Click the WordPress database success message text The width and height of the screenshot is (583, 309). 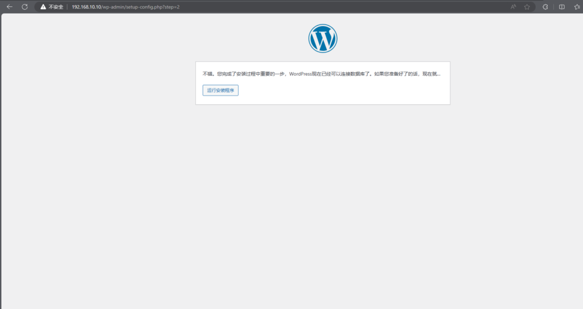[321, 74]
